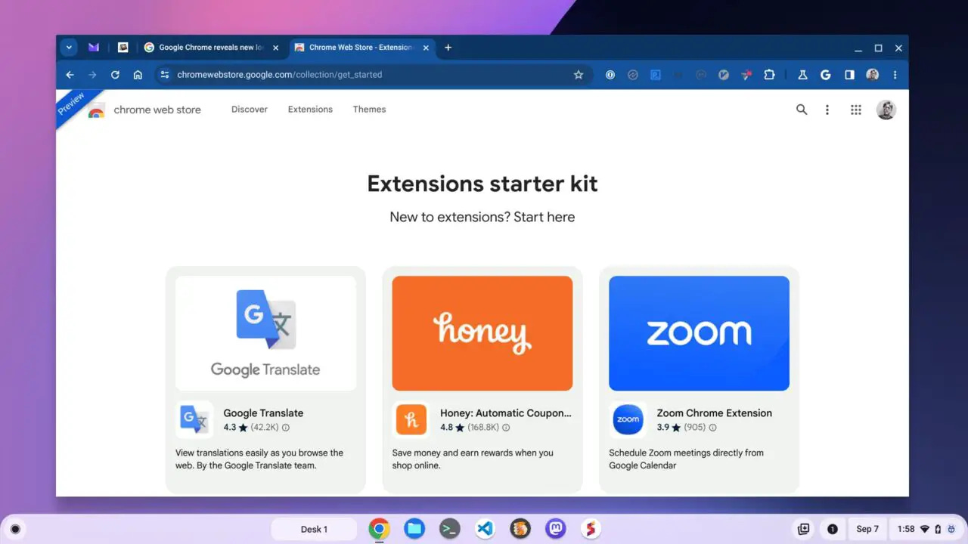Click the small Zoom app icon
The width and height of the screenshot is (968, 544).
point(628,419)
